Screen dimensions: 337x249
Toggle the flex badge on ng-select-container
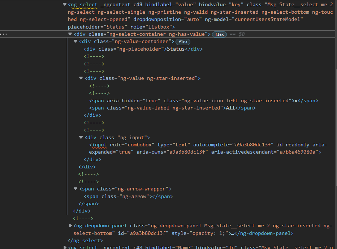pos(219,34)
